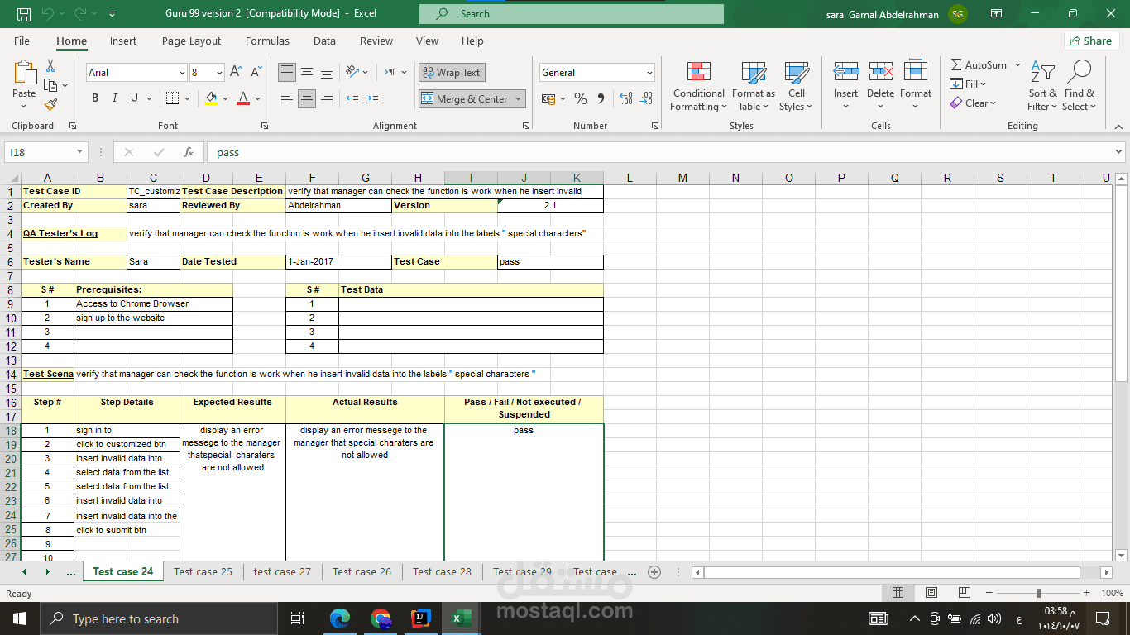Apply Comma Style number format
Image resolution: width=1130 pixels, height=635 pixels.
click(601, 98)
